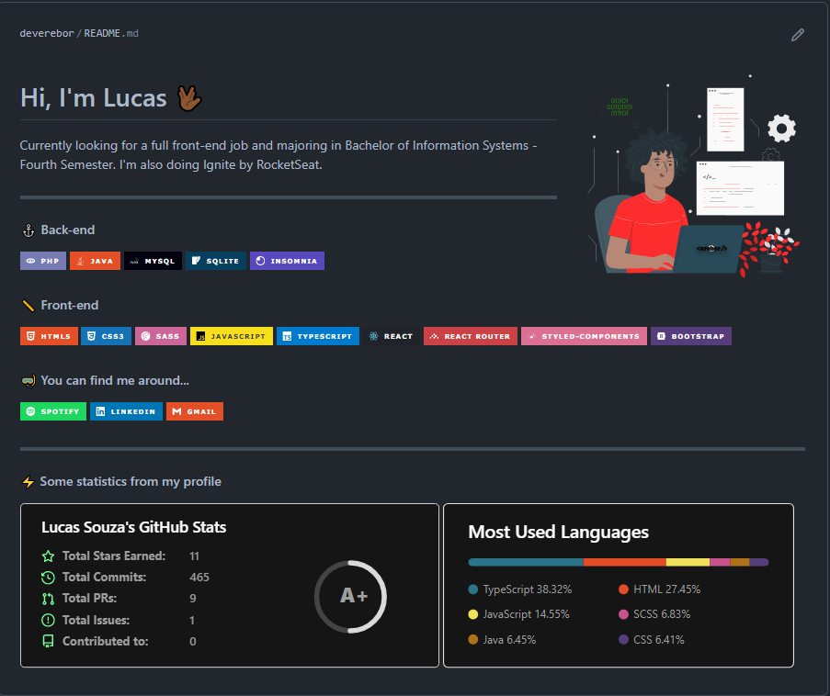Click the Sass badge
The height and width of the screenshot is (696, 830).
(160, 336)
